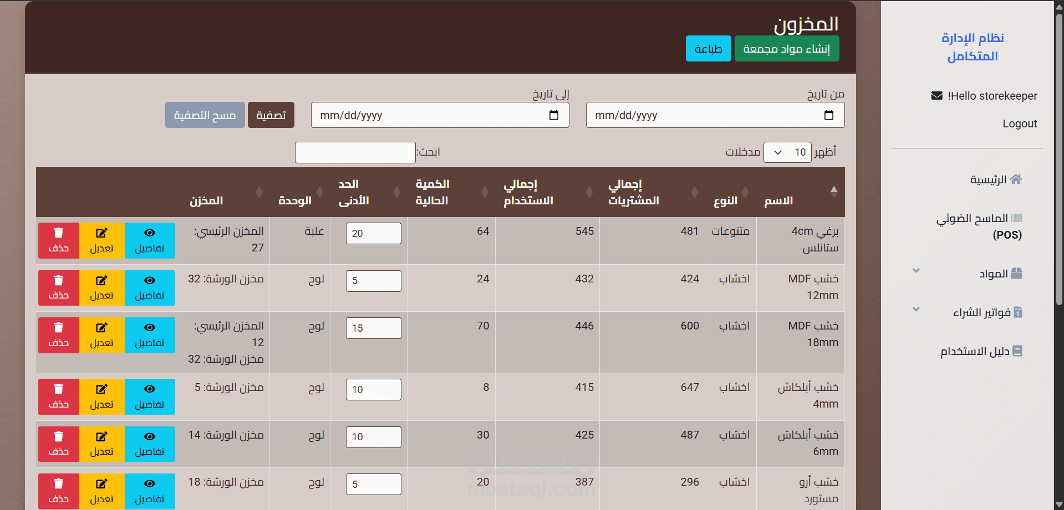The height and width of the screenshot is (510, 1064).
Task: Open الماسح الضوئي (POS) page
Action: [979, 226]
